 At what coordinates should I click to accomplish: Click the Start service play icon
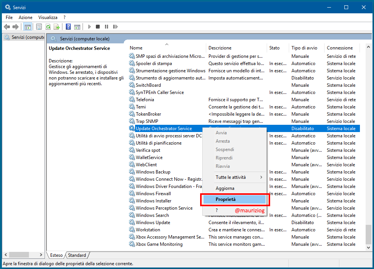pos(89,27)
